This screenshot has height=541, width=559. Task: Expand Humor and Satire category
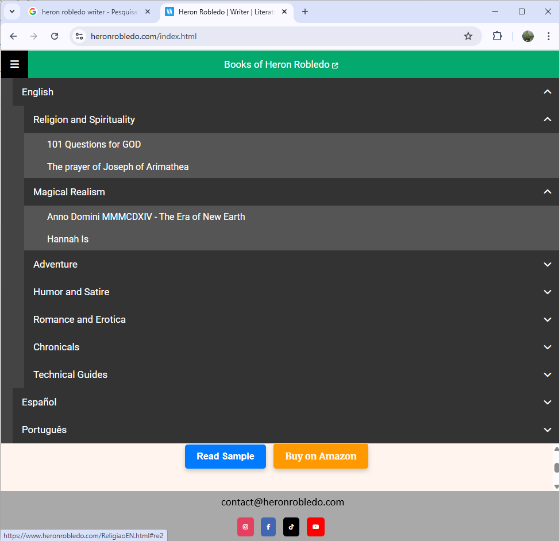(291, 292)
